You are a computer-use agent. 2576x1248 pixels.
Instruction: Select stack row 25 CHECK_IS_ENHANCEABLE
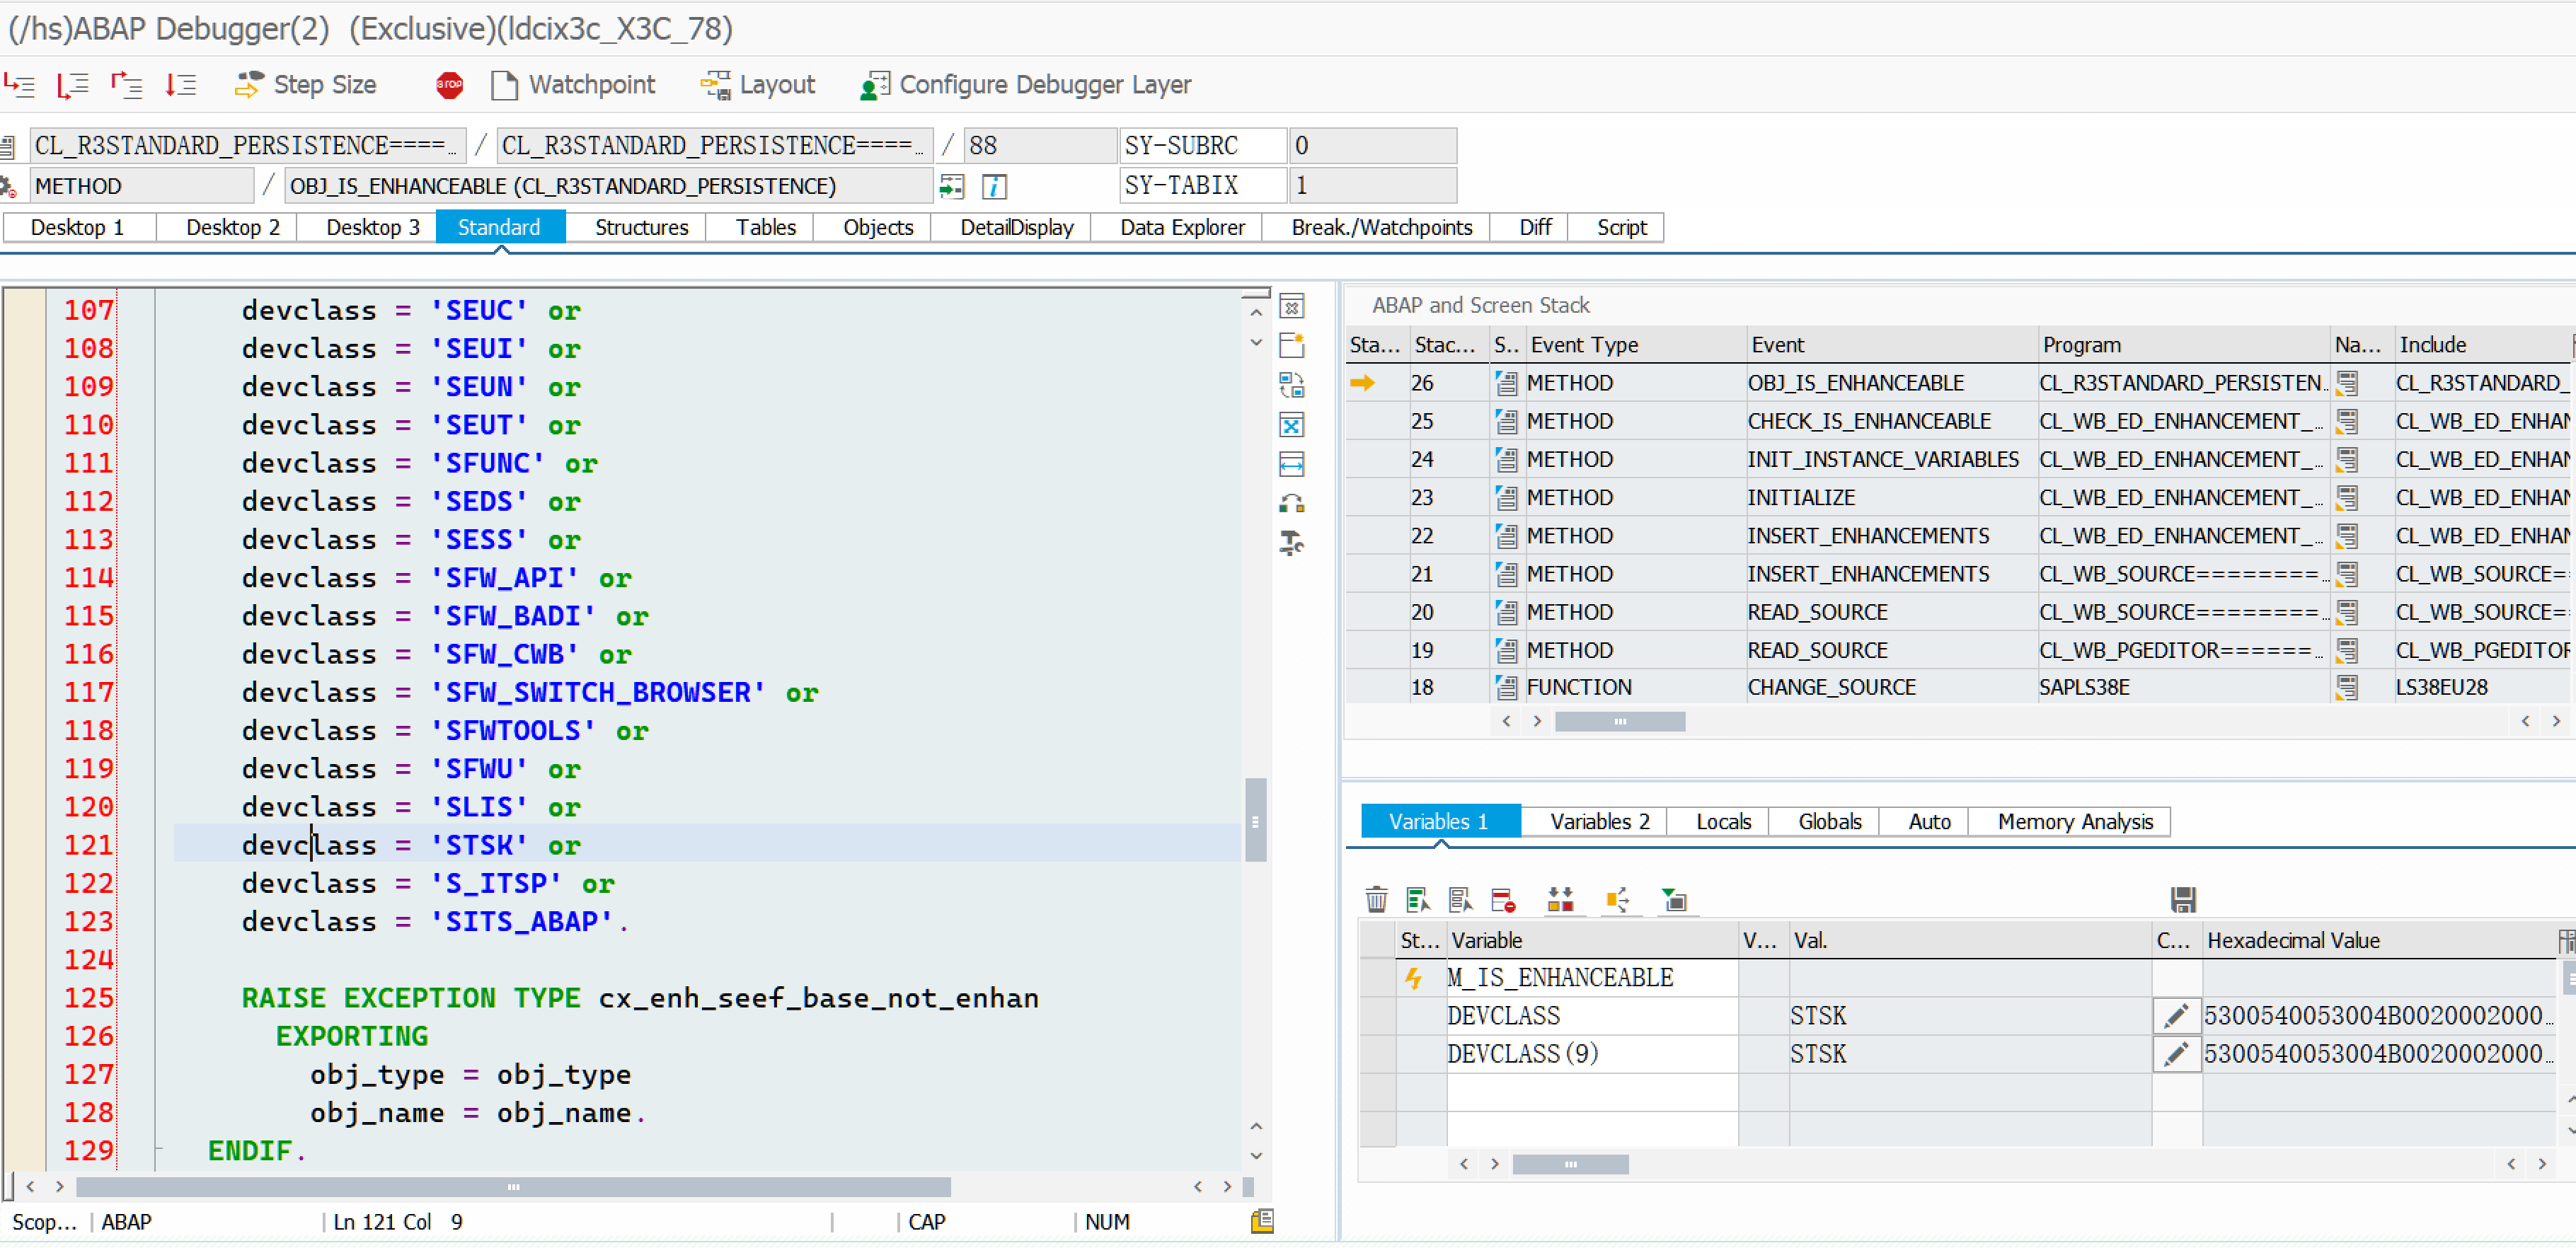click(x=1868, y=422)
